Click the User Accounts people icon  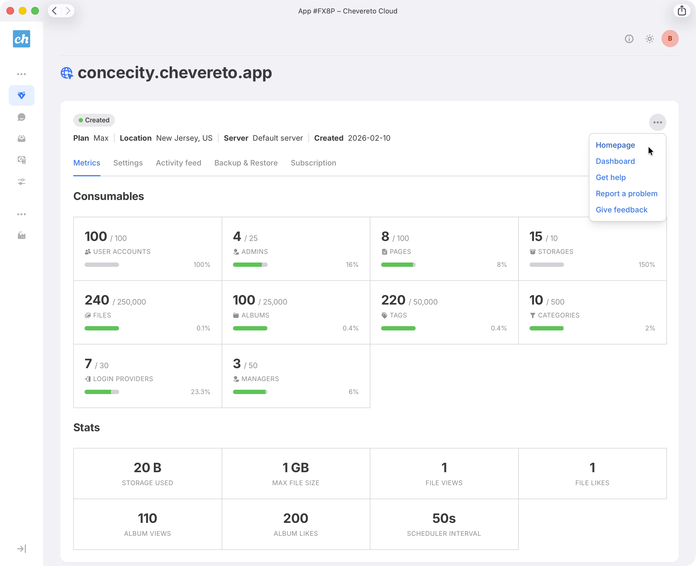pos(88,252)
